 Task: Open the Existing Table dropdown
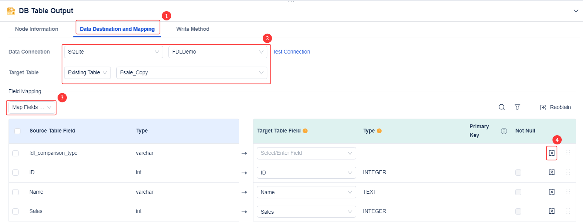click(87, 72)
